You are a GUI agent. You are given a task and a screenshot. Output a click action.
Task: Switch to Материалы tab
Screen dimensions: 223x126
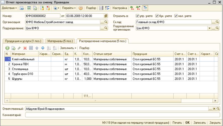(x=60, y=41)
